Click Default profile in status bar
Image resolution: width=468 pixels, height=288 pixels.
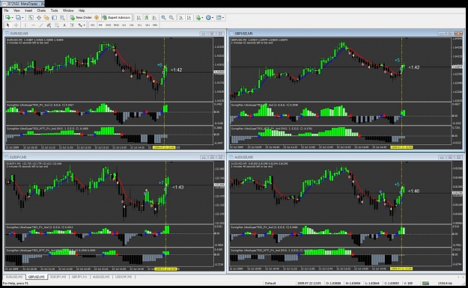pyautogui.click(x=270, y=283)
